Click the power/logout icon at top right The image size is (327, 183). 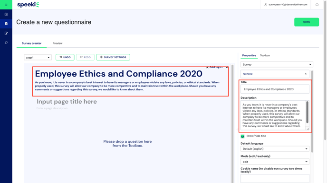point(317,5)
